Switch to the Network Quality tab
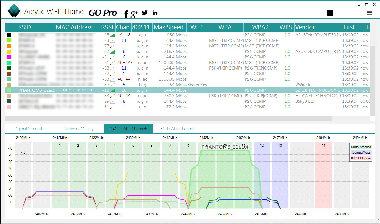380x224 pixels. (79, 129)
